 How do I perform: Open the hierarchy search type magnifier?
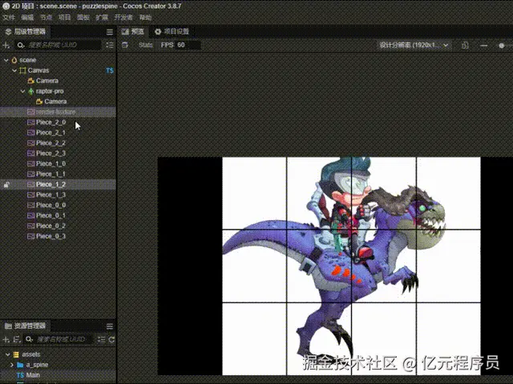pos(21,45)
